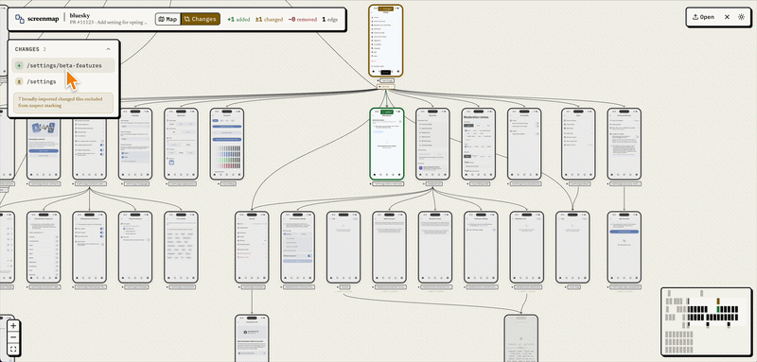Viewport: 757px width, 362px height.
Task: Collapse the CHANGES panel chevron
Action: [108, 49]
